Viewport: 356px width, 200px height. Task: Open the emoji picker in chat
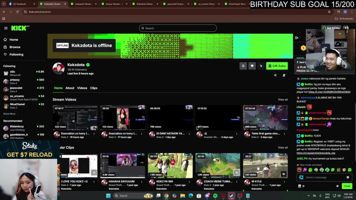click(x=348, y=177)
